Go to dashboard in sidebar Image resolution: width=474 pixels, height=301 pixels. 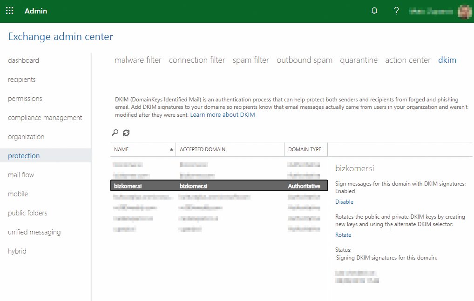(x=24, y=60)
